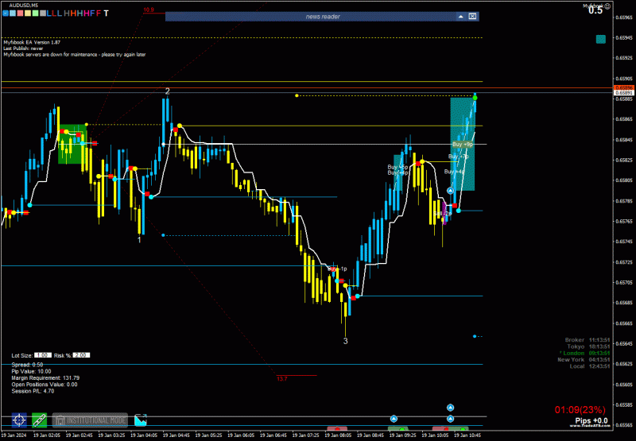Click the 'Buy +9p' trade label
The width and height of the screenshot is (636, 441).
coord(463,145)
